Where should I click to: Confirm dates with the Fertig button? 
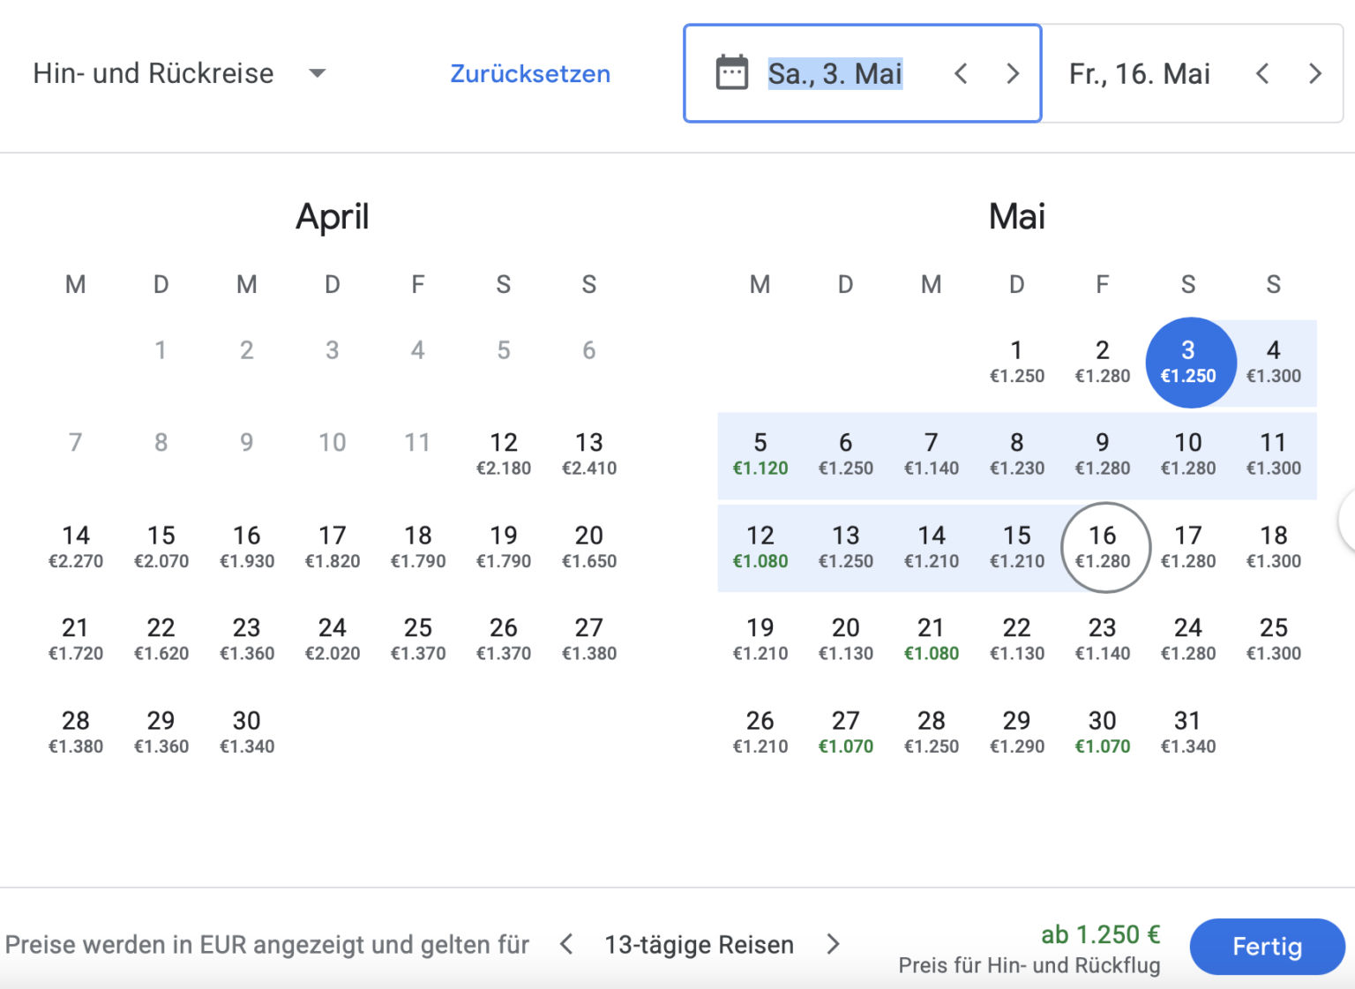[x=1267, y=946]
